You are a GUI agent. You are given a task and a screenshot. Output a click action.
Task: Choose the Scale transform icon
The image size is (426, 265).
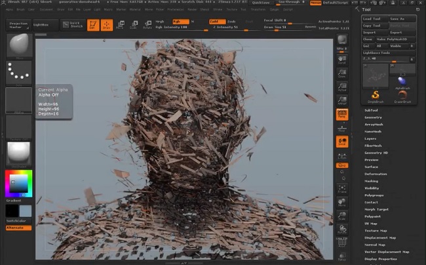134,25
